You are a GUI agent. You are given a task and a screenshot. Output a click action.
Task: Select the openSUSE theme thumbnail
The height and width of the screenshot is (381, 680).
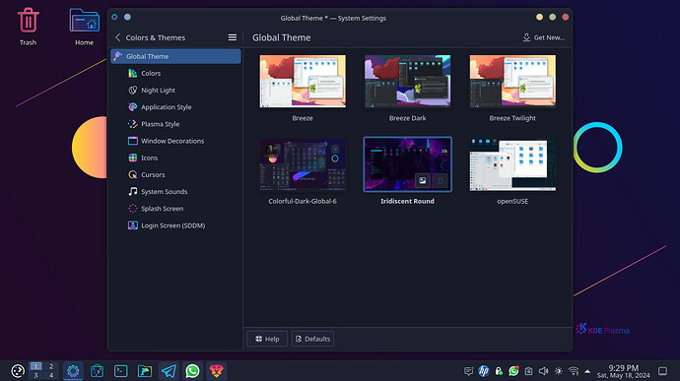512,164
